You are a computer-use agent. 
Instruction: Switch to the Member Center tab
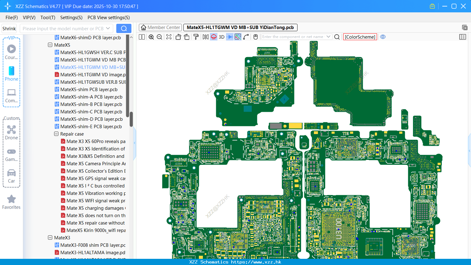coord(161,27)
